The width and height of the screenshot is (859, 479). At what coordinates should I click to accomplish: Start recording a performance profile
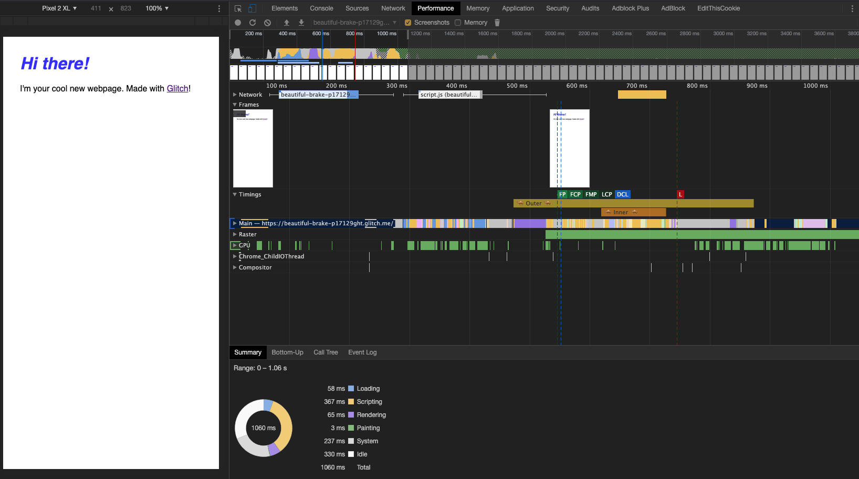(238, 23)
